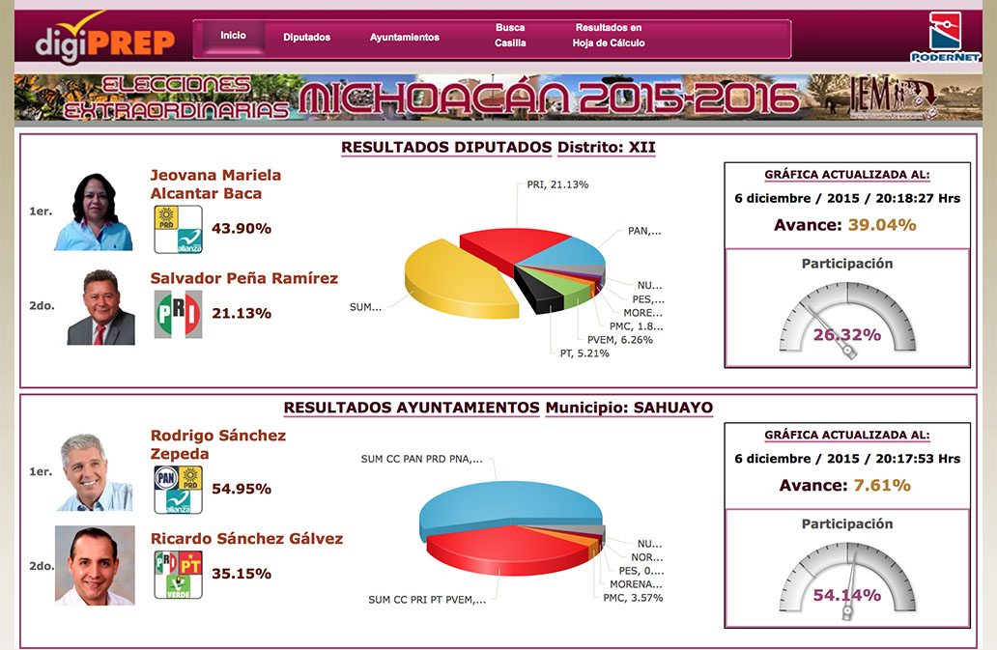Select Salvador Peña Ramírez's photo
Image resolution: width=997 pixels, height=650 pixels.
tap(100, 307)
